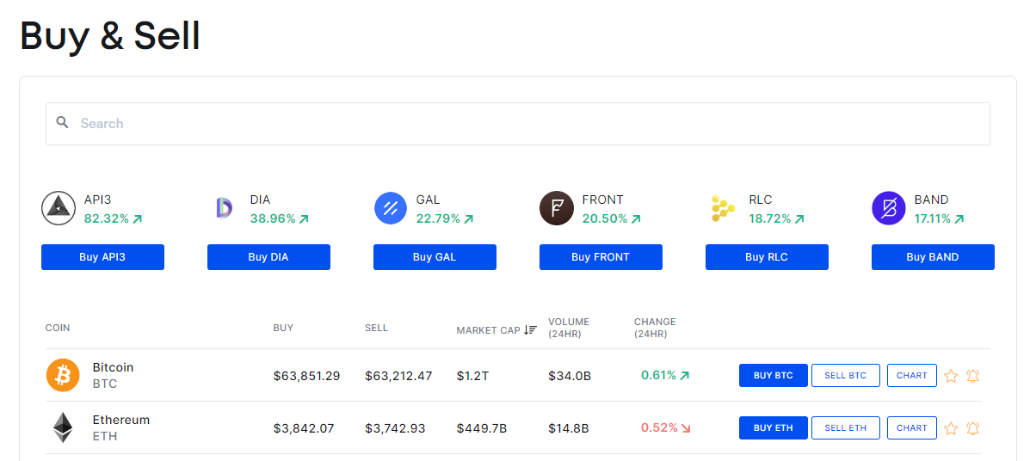Click Ethereum volume $14.8B
Screen dimensions: 1036x461
click(x=568, y=428)
